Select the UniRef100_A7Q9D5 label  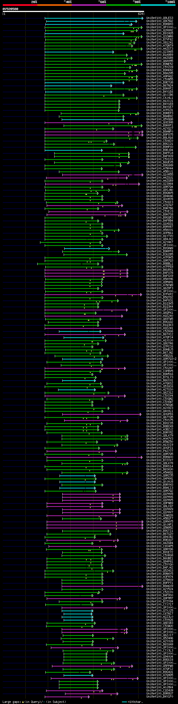coord(160,675)
